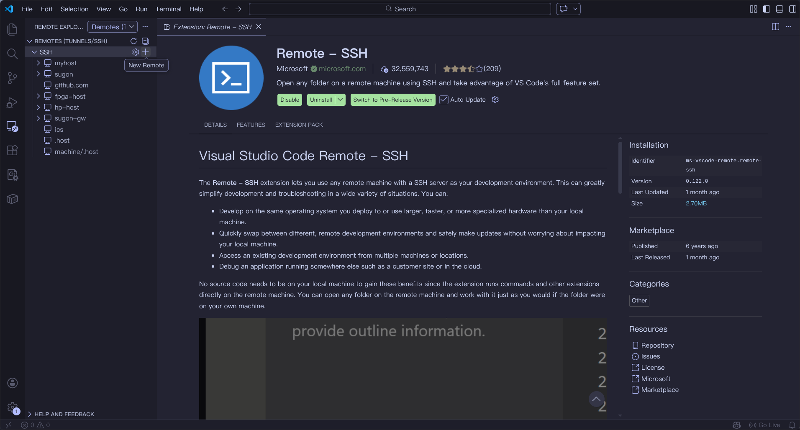Click the details pane scrollbar

pyautogui.click(x=620, y=167)
